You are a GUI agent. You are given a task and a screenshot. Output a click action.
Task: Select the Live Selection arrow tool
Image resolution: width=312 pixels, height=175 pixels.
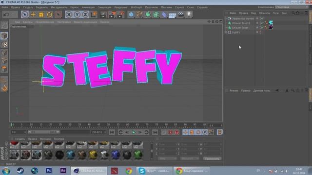click(25, 15)
